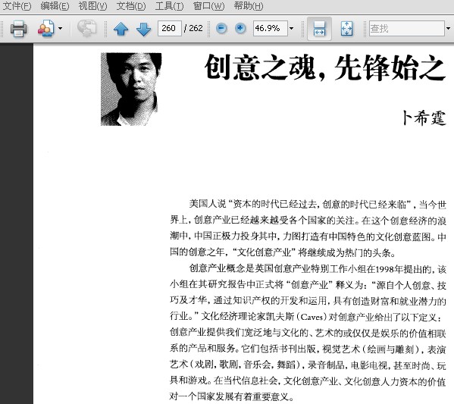
Task: Click the page number field showing 260
Action: coord(169,28)
